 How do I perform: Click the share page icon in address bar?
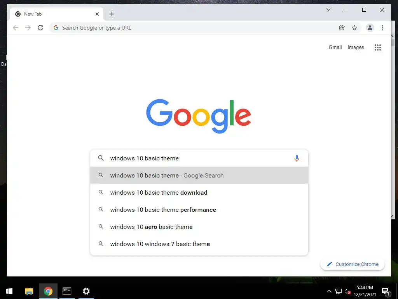(342, 28)
